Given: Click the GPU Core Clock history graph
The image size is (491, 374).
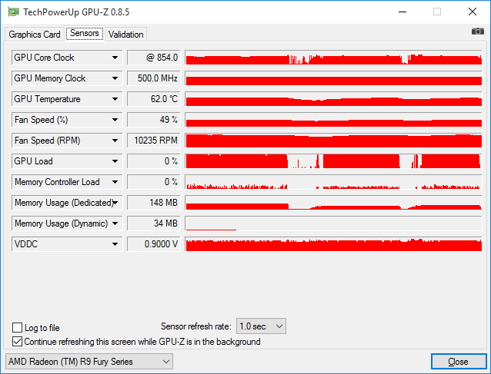Looking at the screenshot, I should 333,58.
